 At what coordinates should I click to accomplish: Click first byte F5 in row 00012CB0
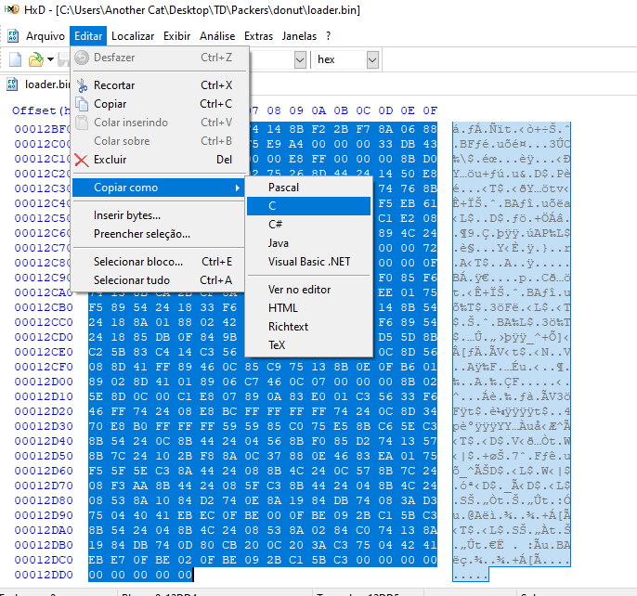click(x=96, y=307)
